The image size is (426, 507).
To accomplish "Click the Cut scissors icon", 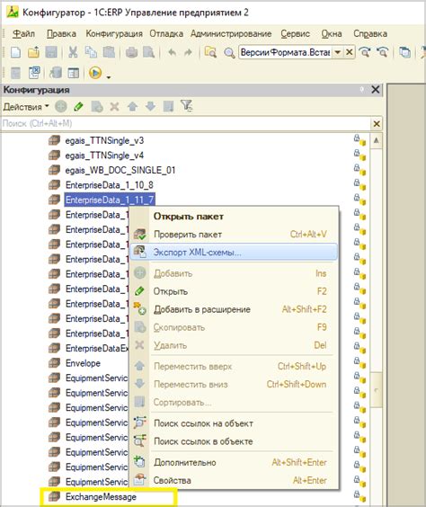I will click(74, 52).
